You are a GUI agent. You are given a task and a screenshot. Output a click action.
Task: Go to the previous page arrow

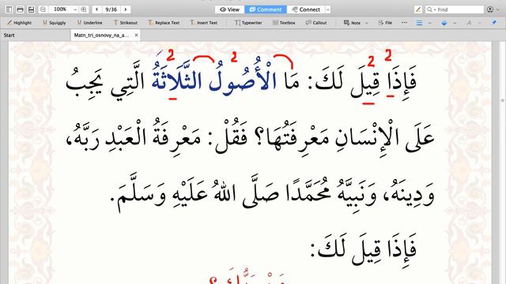click(x=96, y=9)
